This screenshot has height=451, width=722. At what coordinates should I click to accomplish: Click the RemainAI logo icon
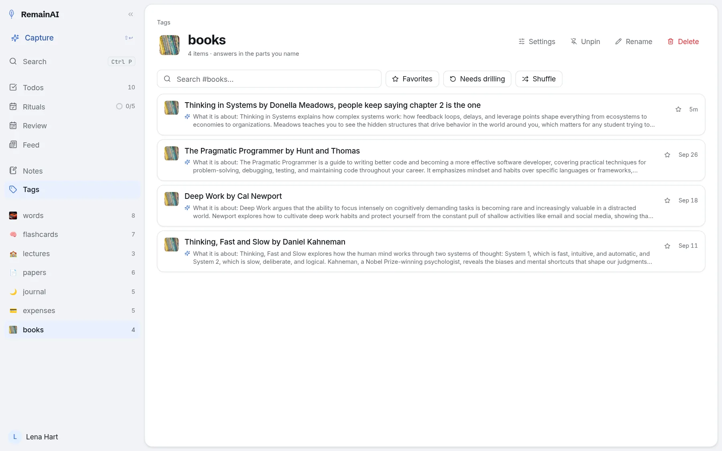tap(12, 14)
